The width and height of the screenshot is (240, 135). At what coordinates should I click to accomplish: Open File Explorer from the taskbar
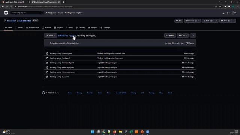[120, 132]
